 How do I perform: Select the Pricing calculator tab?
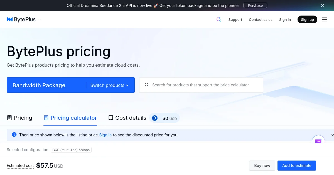tap(70, 118)
